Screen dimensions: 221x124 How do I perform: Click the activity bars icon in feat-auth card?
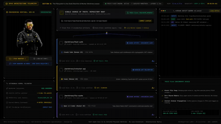[153, 61]
